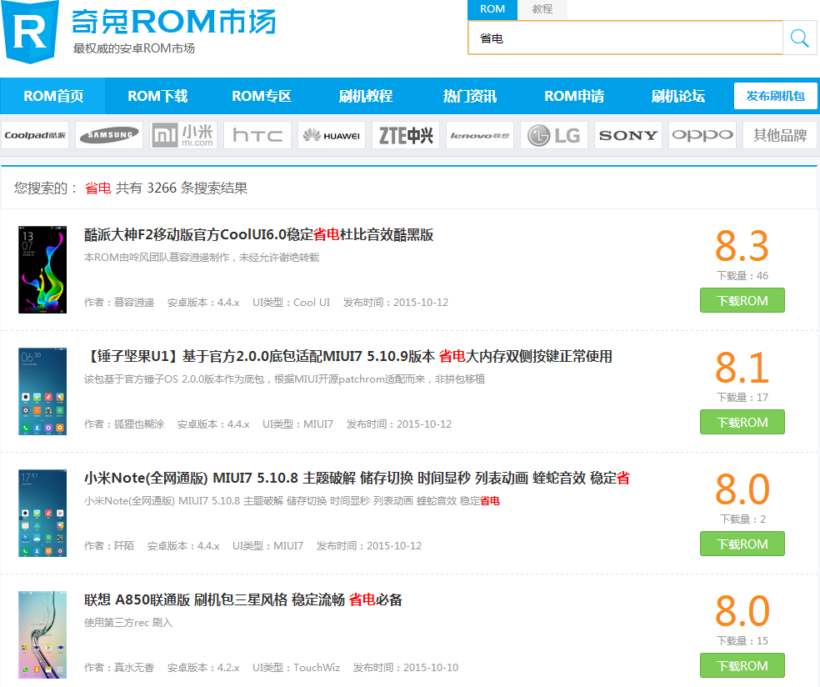The width and height of the screenshot is (820, 687).
Task: Click author text 作者：狐狸也糊涂
Action: (124, 424)
